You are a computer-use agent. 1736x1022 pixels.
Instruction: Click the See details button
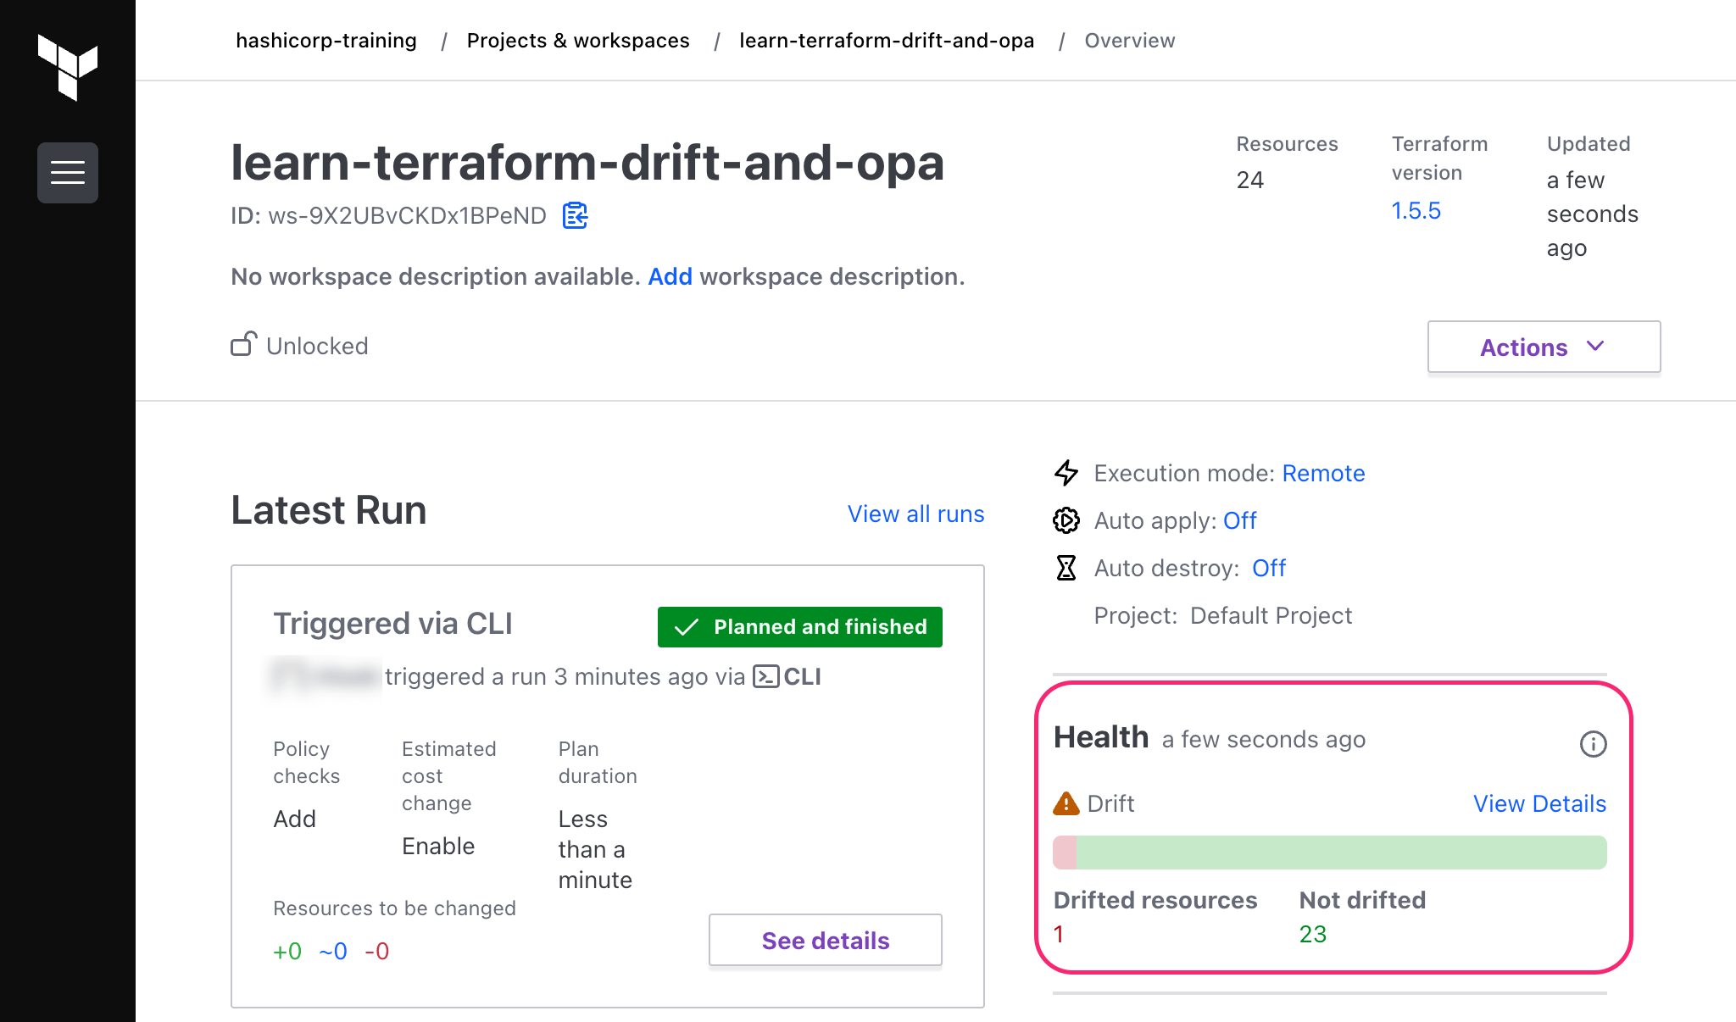(x=826, y=940)
